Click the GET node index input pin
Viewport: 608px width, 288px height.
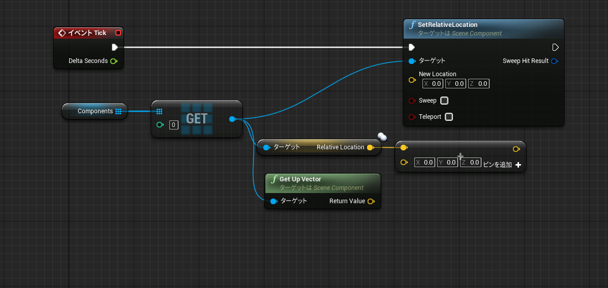159,125
